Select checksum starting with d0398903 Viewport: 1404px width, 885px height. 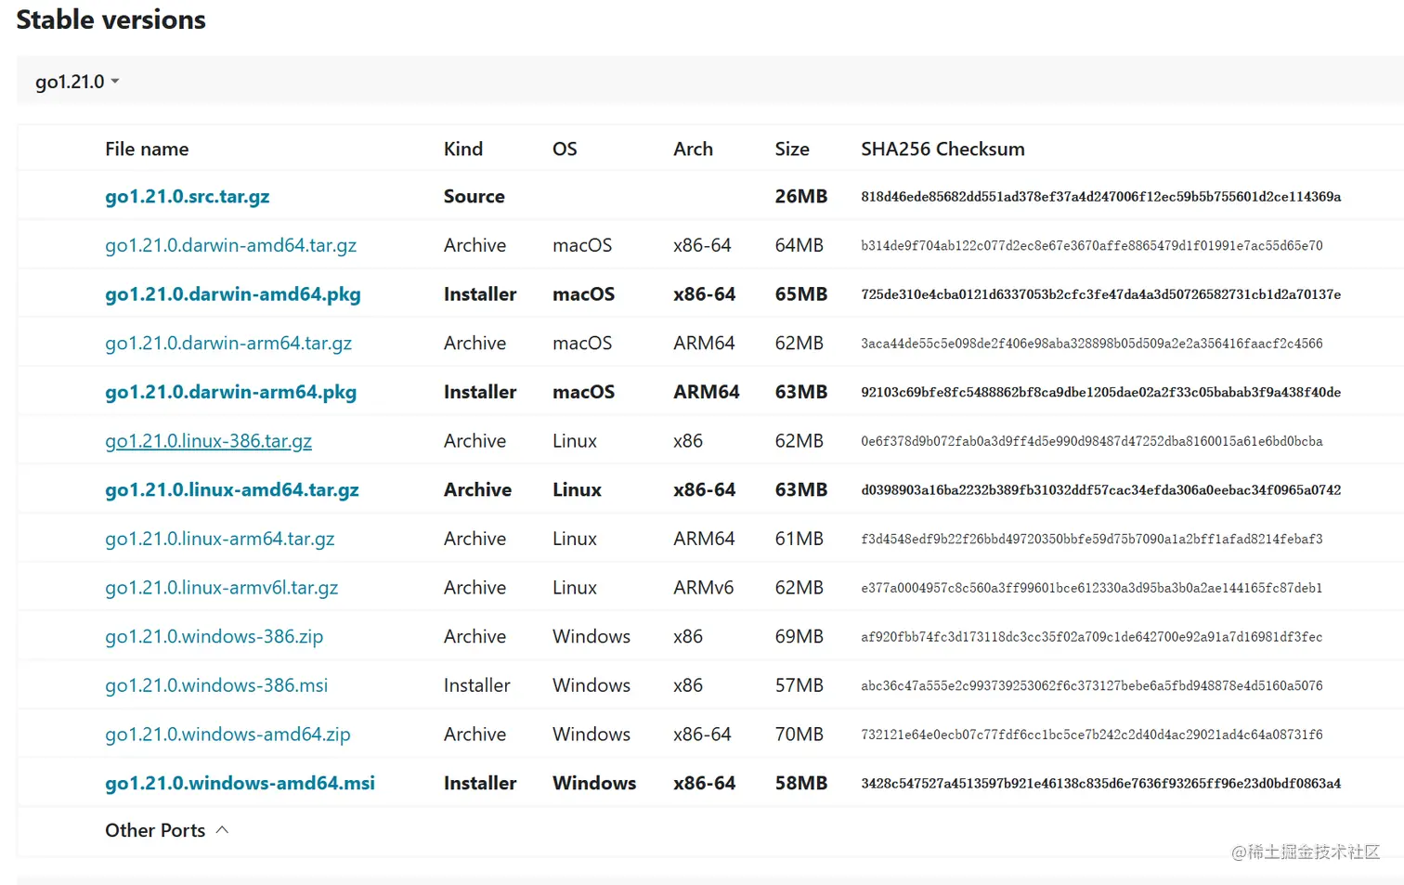tap(1100, 489)
